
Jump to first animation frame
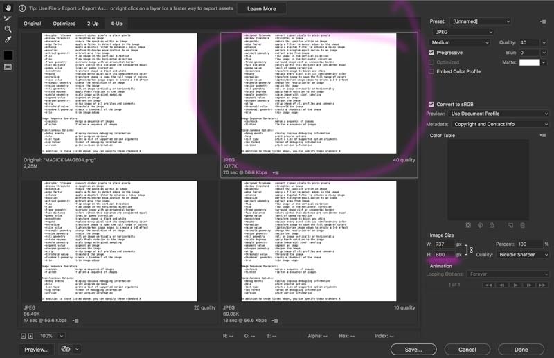pyautogui.click(x=489, y=285)
